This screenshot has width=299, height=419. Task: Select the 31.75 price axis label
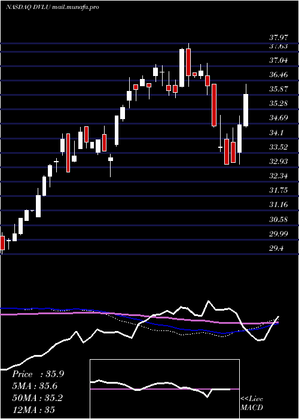278,190
